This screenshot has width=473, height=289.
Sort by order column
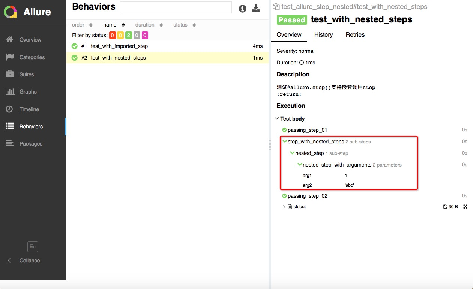tap(82, 25)
